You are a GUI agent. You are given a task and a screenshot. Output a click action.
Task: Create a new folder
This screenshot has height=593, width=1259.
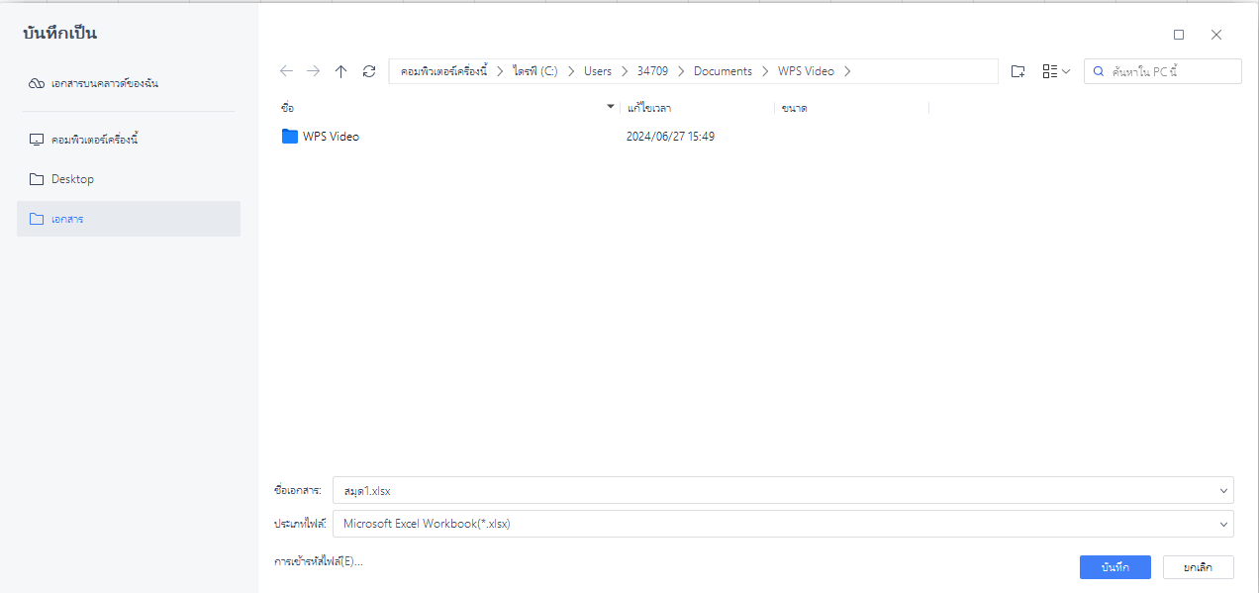[1017, 70]
